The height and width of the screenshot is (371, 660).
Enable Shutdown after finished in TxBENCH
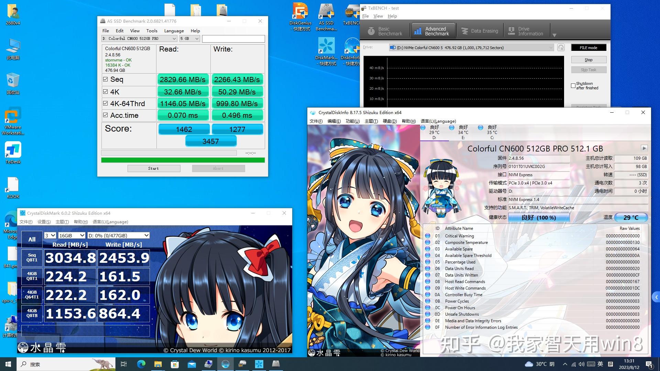pyautogui.click(x=573, y=86)
